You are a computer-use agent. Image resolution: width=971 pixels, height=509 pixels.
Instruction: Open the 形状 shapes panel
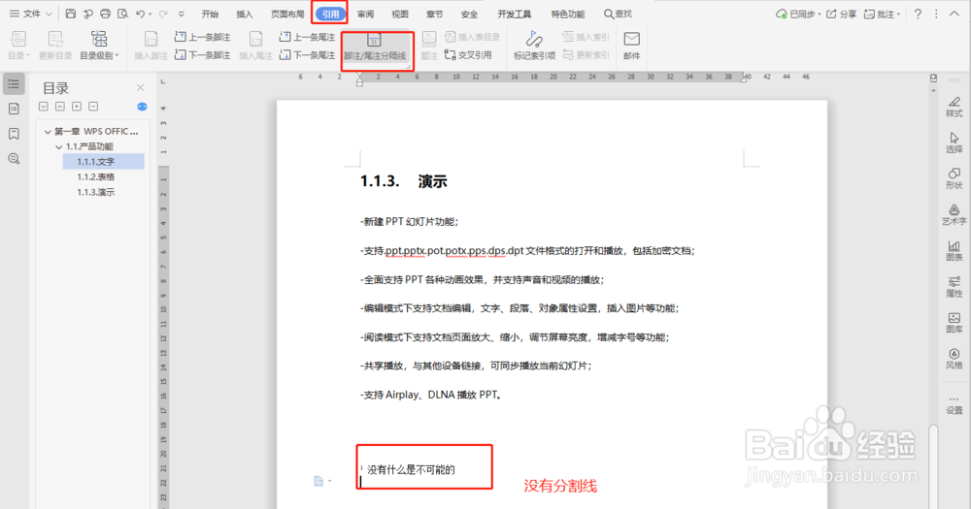(954, 178)
